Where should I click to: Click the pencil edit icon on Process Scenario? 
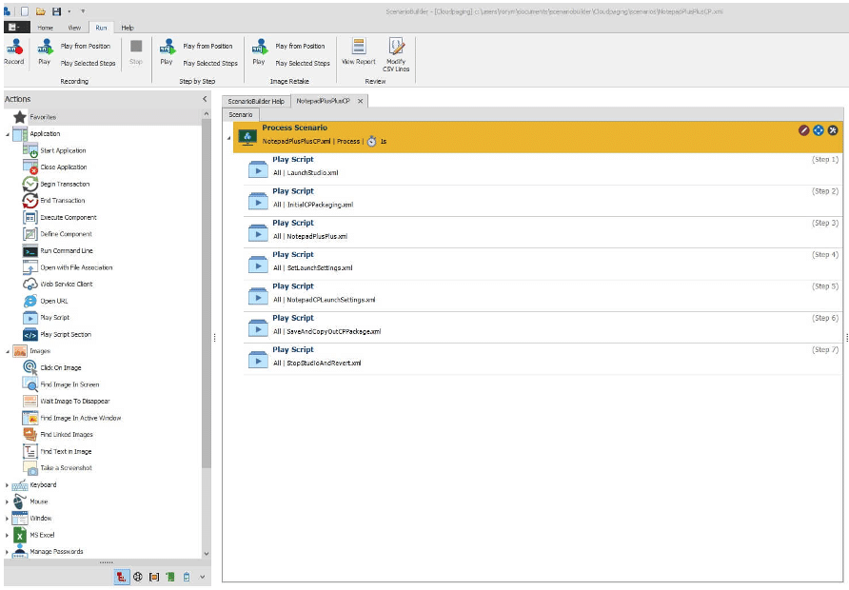(803, 130)
